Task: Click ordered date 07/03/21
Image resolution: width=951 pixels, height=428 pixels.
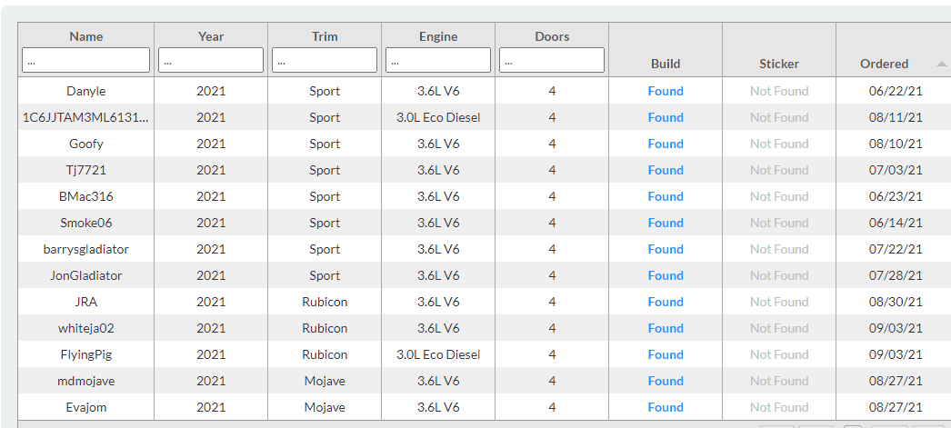Action: [896, 170]
